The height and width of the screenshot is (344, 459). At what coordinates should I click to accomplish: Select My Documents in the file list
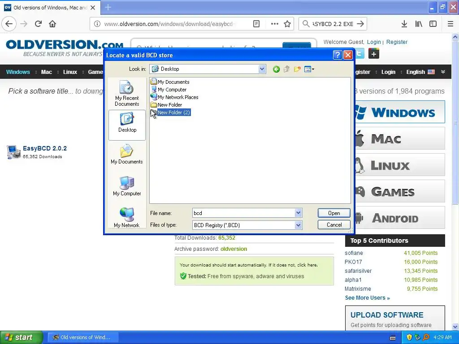click(x=170, y=82)
